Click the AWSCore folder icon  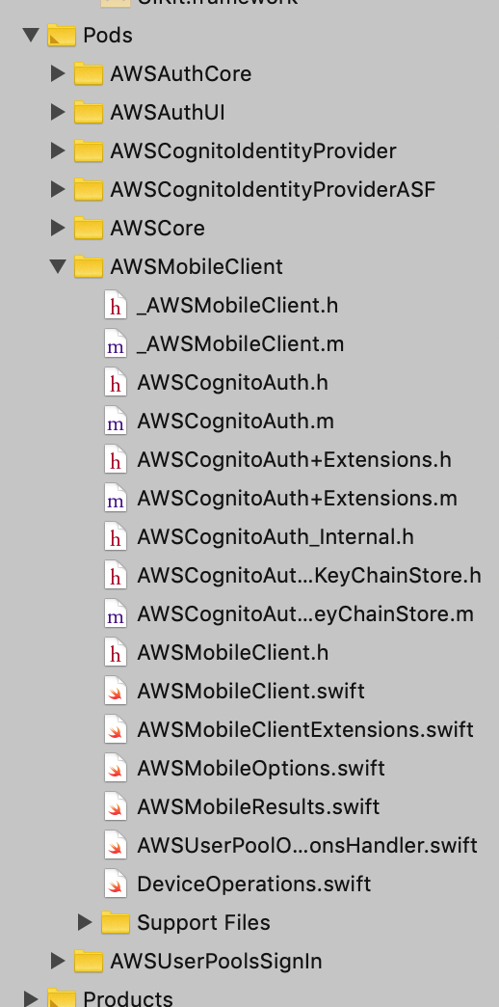[x=89, y=228]
